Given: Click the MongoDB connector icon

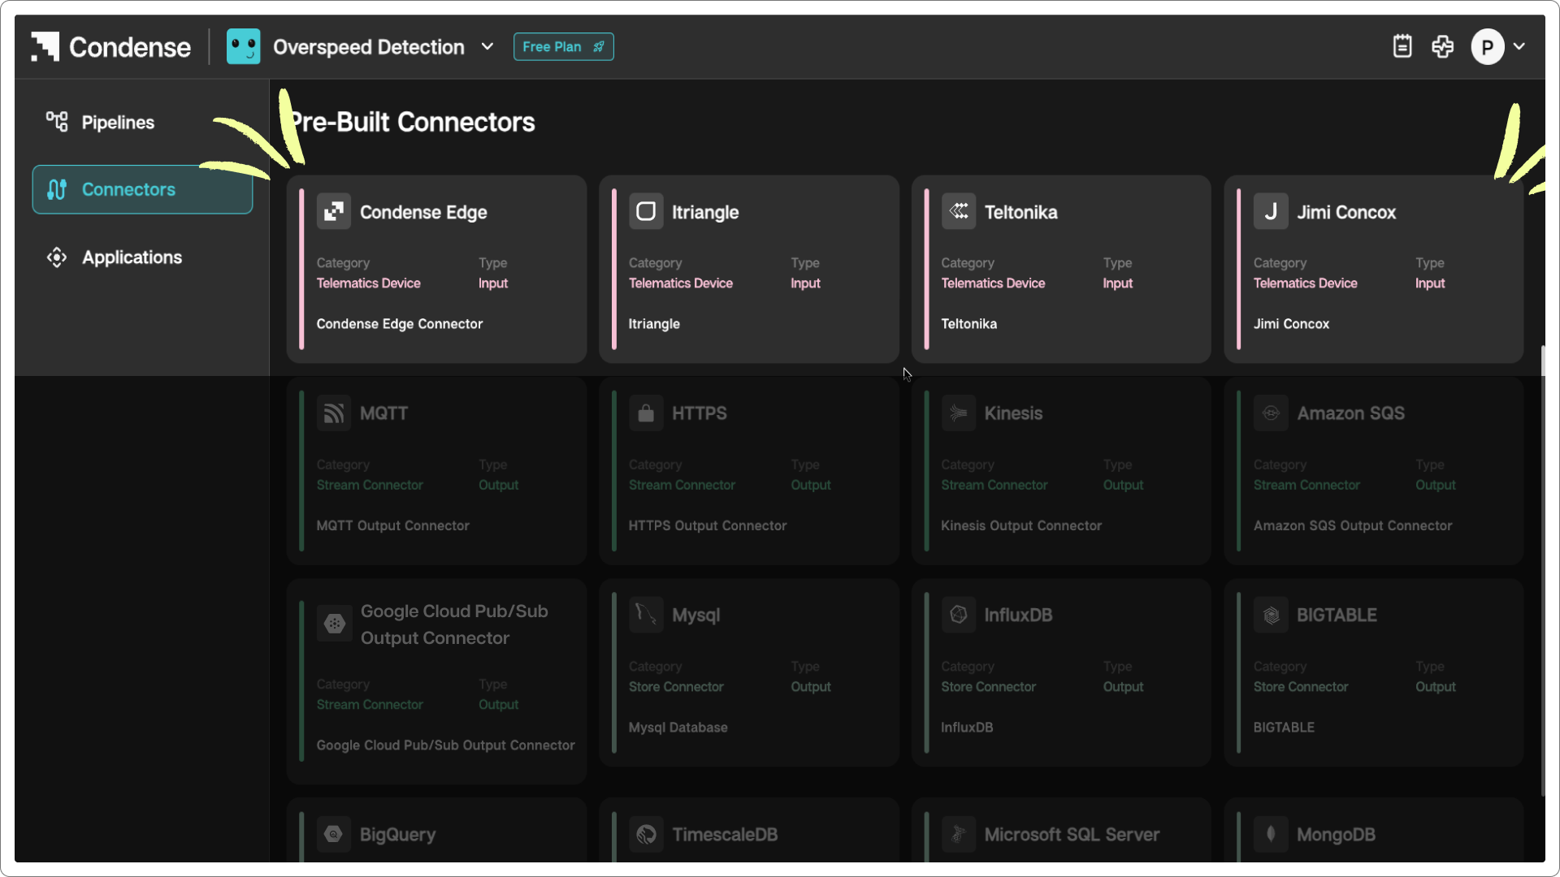Looking at the screenshot, I should coord(1271,834).
